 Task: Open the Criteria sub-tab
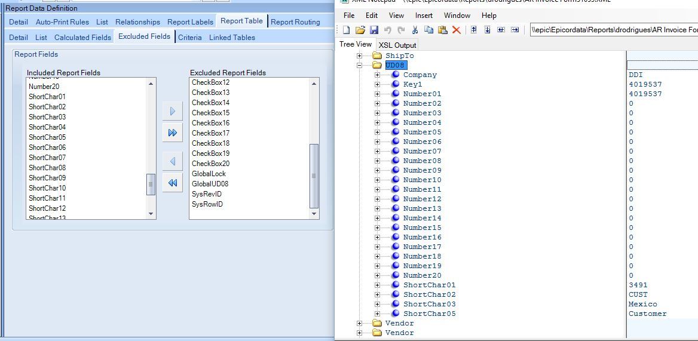point(189,38)
